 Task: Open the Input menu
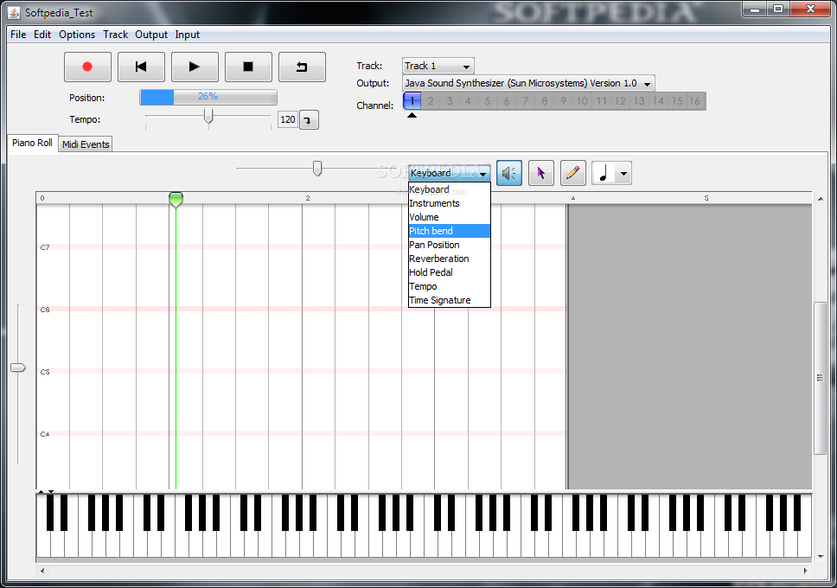tap(187, 35)
